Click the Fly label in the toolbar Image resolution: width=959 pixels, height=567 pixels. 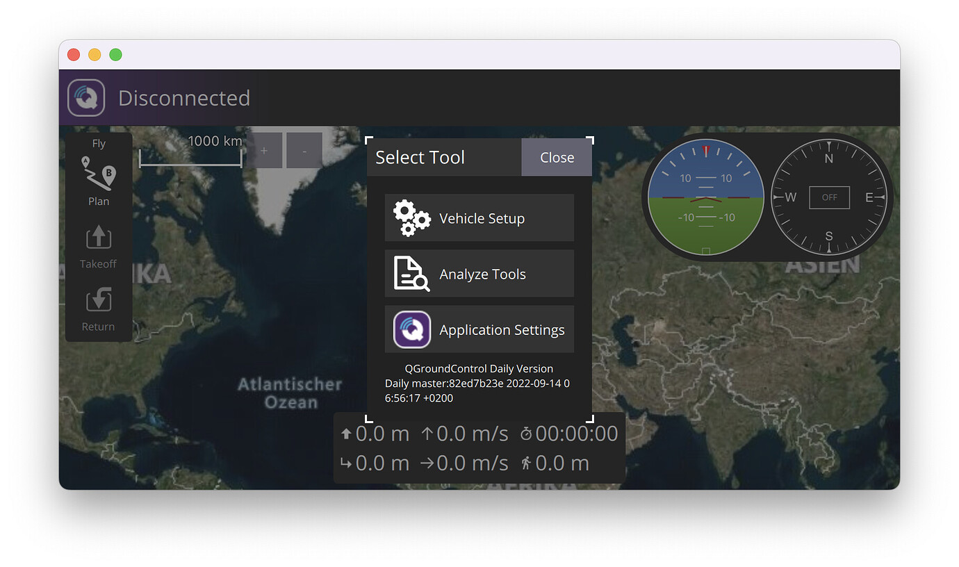pyautogui.click(x=99, y=144)
